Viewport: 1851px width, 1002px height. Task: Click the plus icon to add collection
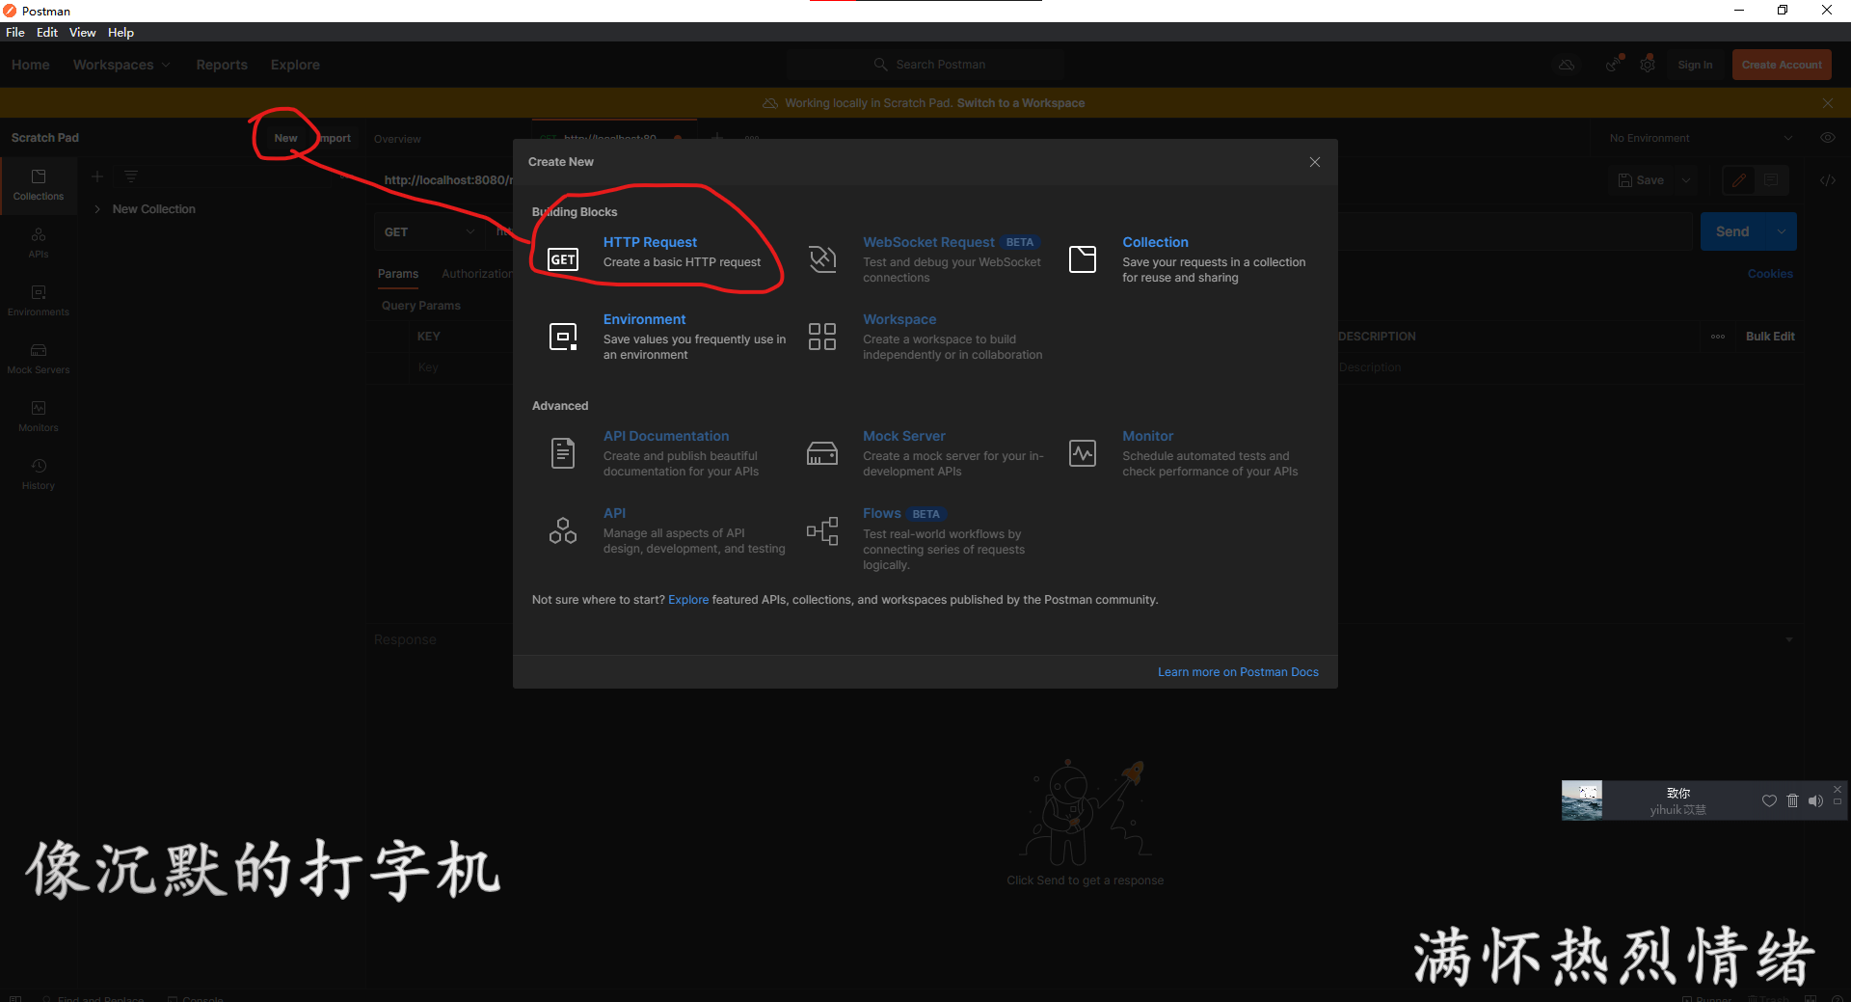97,176
